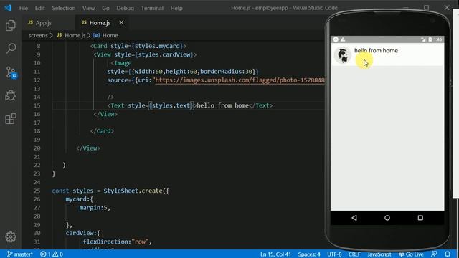Click the battery icon in emulator status bar
Image resolution: width=459 pixels, height=258 pixels.
[x=430, y=39]
